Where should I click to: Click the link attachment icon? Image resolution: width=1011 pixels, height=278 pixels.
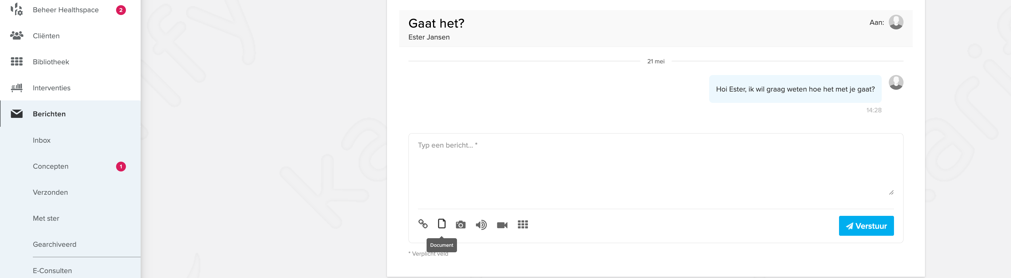(x=423, y=224)
